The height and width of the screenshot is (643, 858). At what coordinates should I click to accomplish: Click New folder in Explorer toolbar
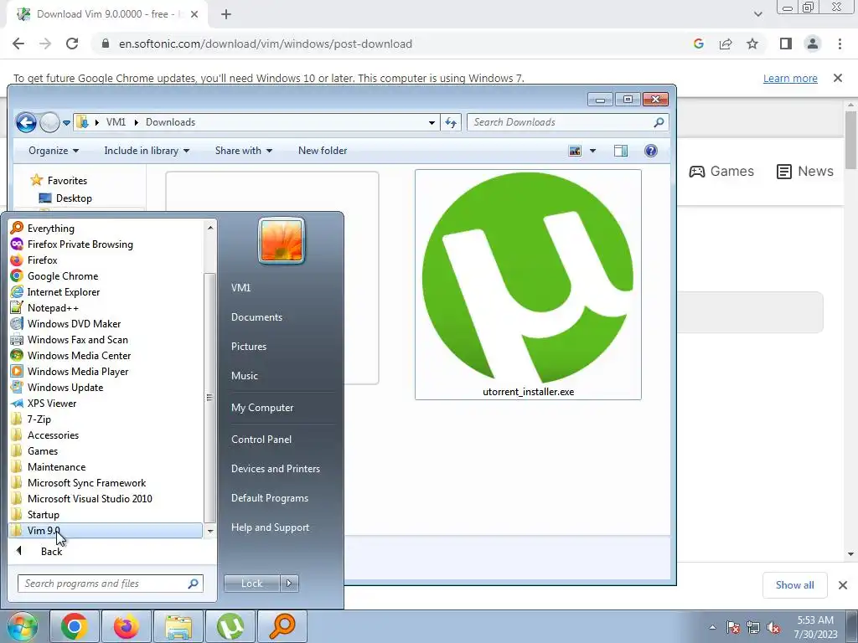(323, 151)
